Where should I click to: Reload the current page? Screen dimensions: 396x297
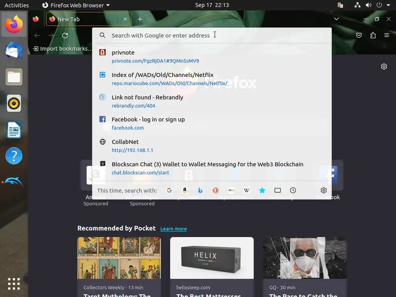[65, 36]
